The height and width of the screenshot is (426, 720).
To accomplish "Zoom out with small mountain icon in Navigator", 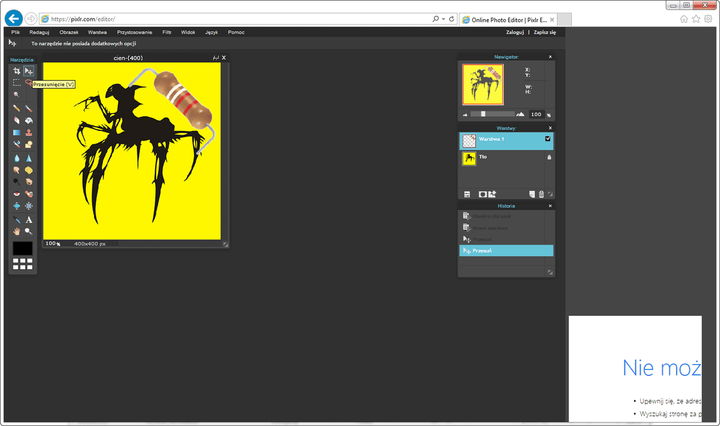I will 465,115.
